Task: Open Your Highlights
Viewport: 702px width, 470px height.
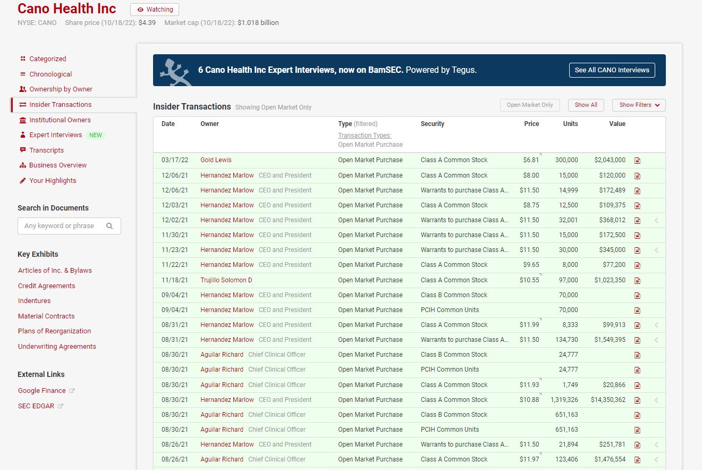Action: [53, 181]
